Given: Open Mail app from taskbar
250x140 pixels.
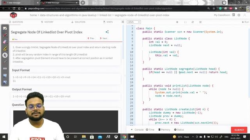Looking at the screenshot, I should point(100,136).
